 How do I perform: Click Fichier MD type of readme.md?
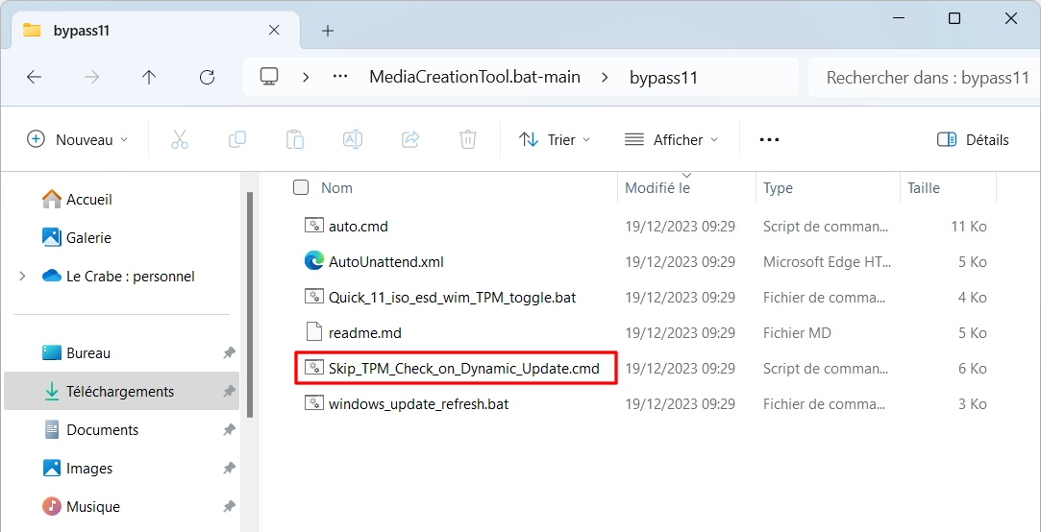(797, 333)
